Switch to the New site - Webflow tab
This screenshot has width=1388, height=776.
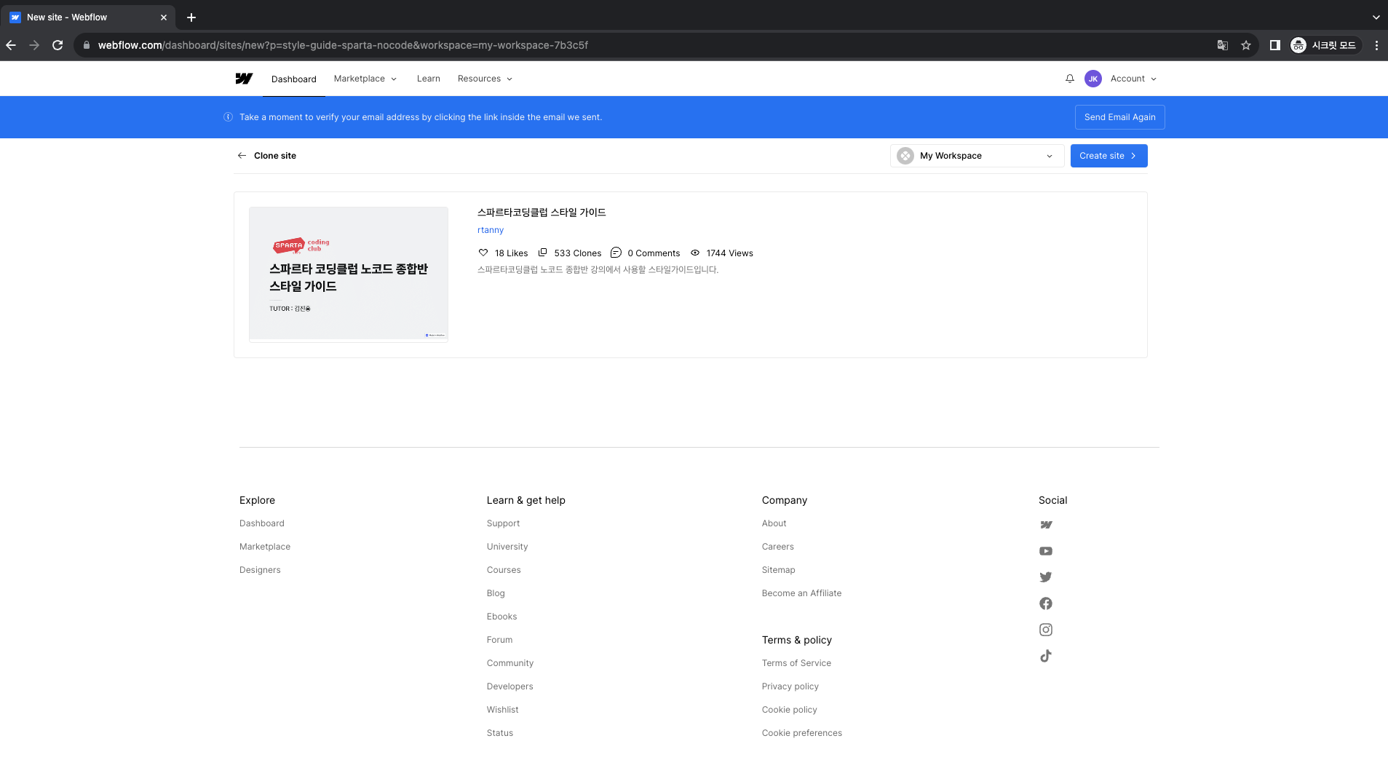click(x=88, y=17)
